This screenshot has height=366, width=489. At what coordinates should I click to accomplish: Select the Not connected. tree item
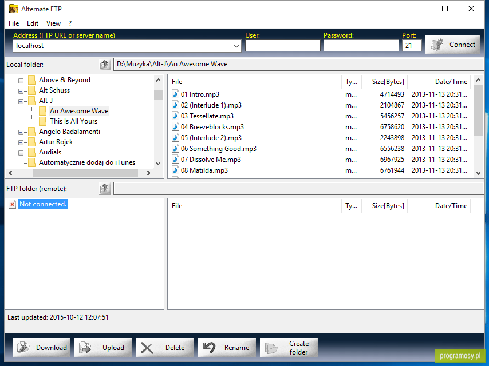coord(43,204)
